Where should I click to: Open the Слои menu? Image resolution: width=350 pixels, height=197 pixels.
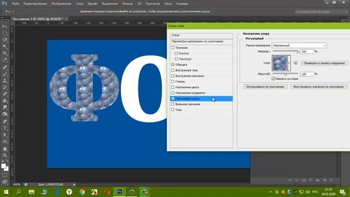click(x=79, y=4)
